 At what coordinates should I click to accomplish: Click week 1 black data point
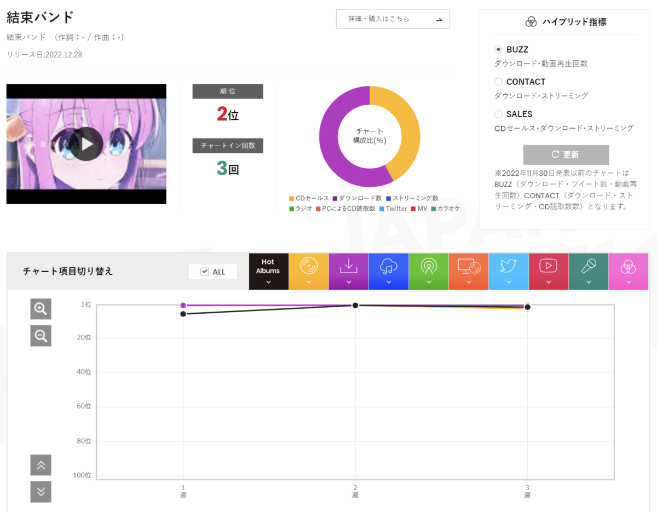(183, 314)
